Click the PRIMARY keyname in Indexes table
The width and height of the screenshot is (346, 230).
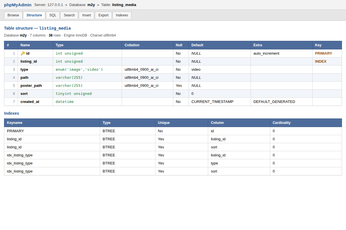[x=16, y=131]
